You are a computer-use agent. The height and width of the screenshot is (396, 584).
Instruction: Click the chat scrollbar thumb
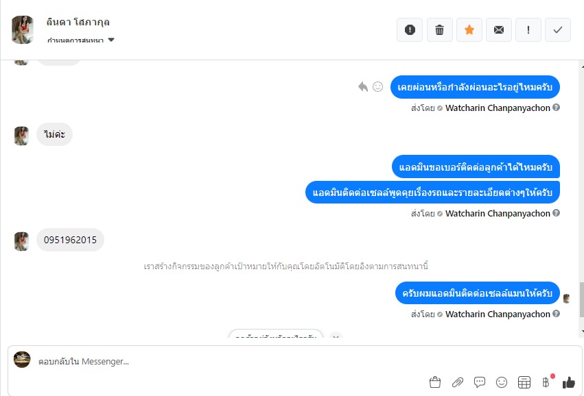tap(582, 299)
